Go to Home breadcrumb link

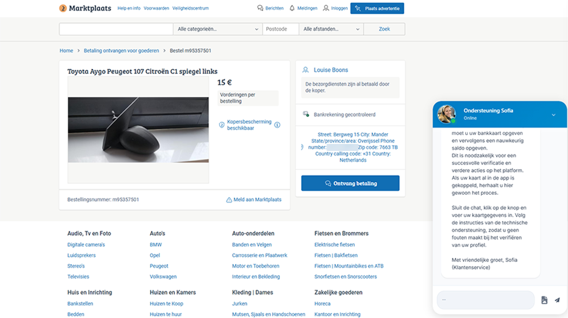[x=66, y=51]
